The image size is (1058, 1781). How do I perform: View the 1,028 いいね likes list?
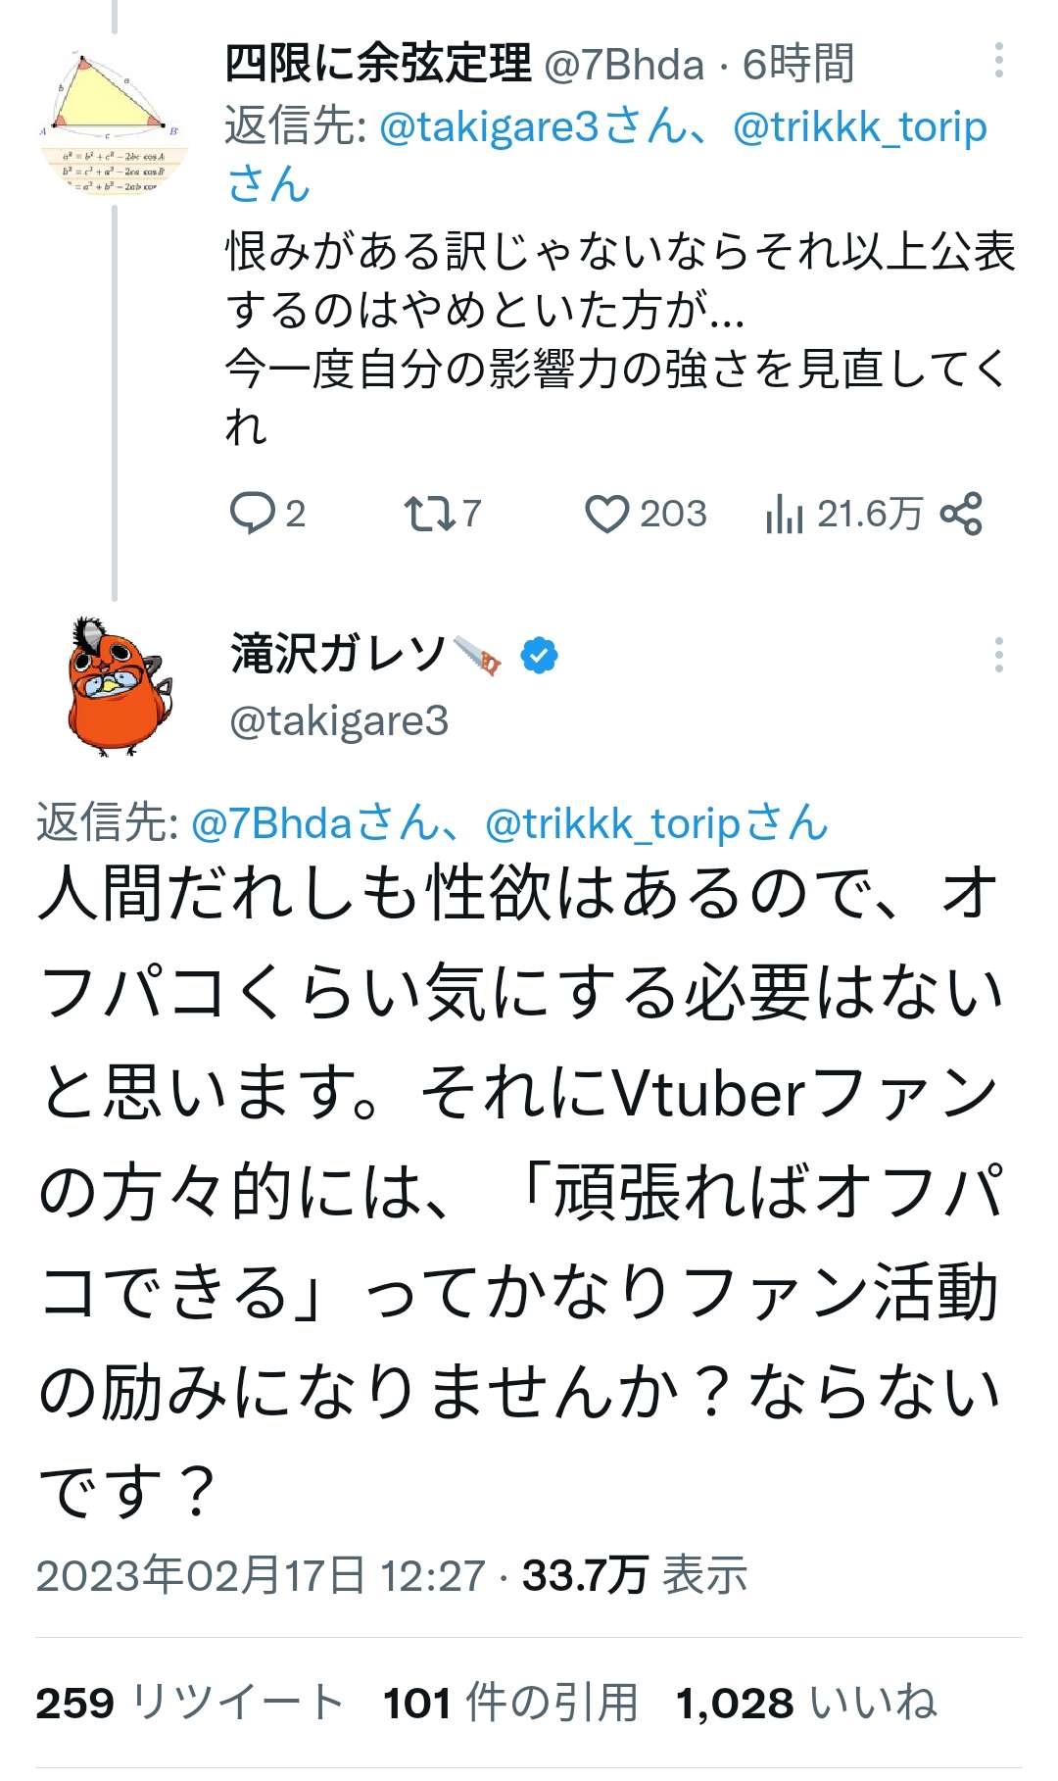tap(806, 1703)
